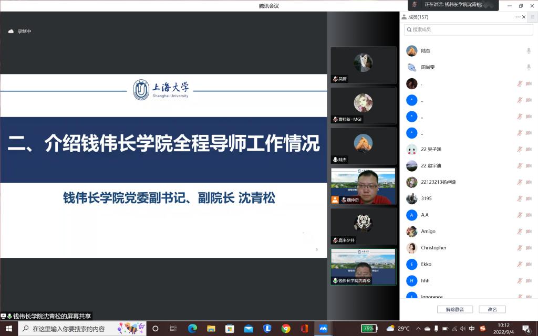Select 魏仲奇's video thumbnail

[363, 186]
